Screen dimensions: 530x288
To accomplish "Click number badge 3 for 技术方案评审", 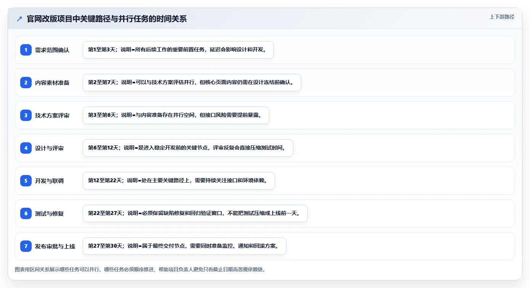I will click(26, 115).
